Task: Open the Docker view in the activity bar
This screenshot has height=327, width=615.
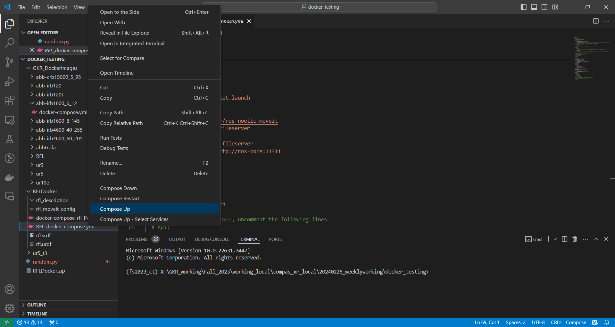Action: click(x=10, y=177)
